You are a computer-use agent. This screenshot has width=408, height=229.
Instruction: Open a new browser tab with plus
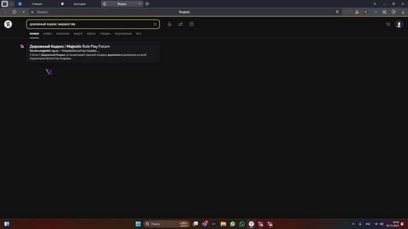[147, 4]
